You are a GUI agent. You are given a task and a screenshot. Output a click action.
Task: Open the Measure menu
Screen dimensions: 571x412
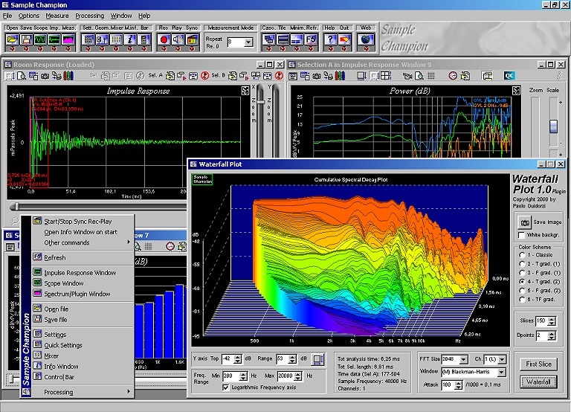click(x=57, y=16)
